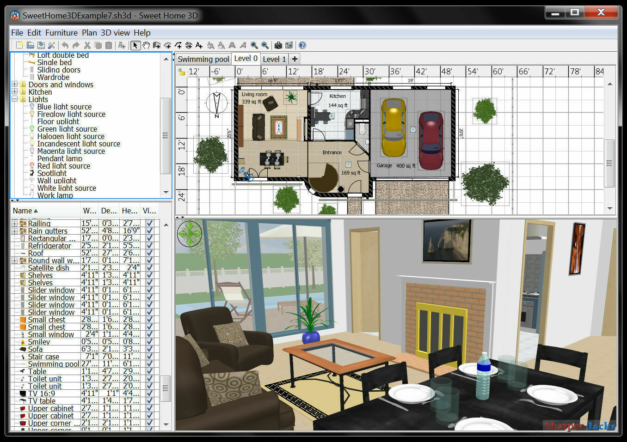This screenshot has height=442, width=627.
Task: Click catalog tree scroll-down arrow
Action: click(x=166, y=192)
